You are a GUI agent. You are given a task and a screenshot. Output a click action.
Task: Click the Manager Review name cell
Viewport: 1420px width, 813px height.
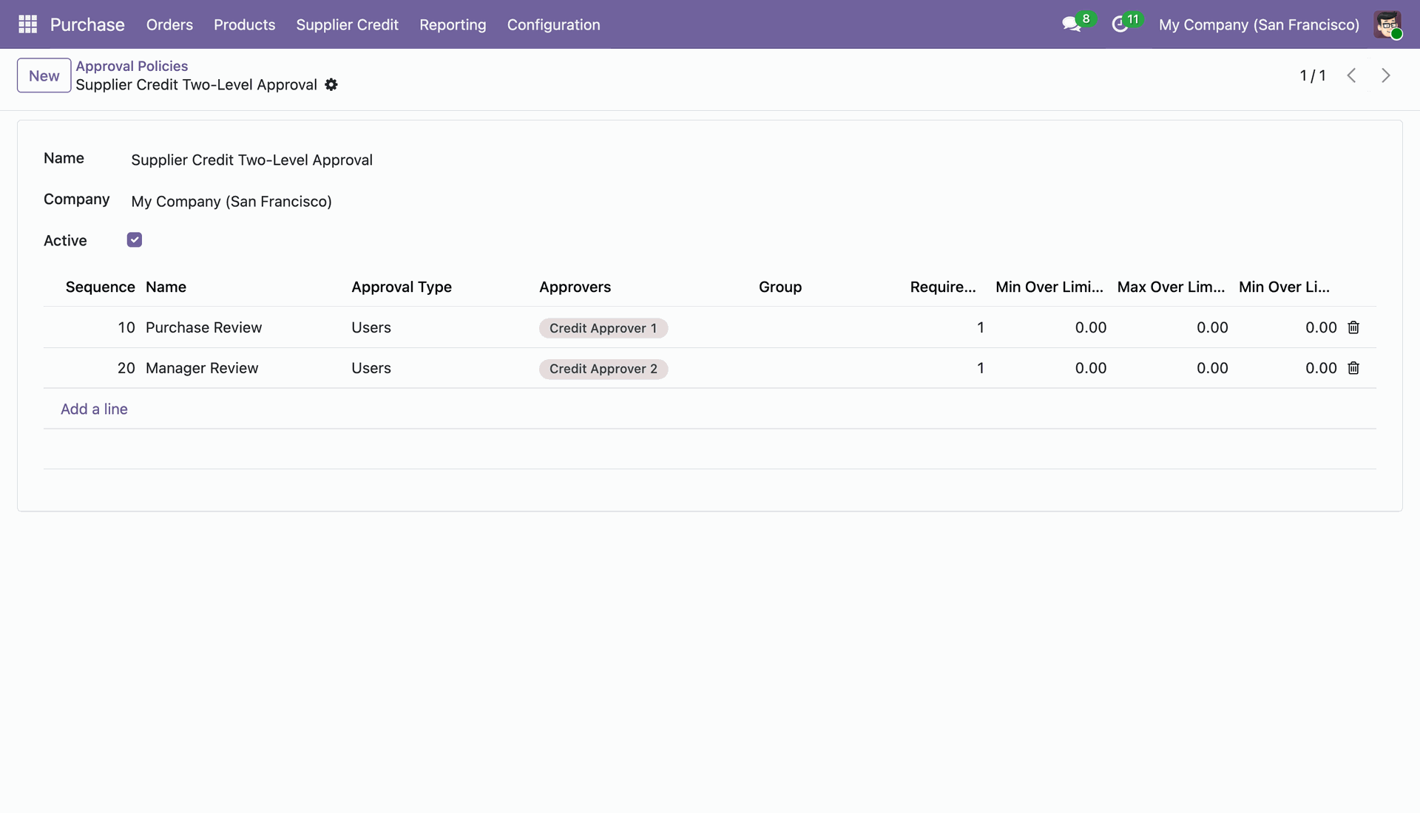click(202, 368)
